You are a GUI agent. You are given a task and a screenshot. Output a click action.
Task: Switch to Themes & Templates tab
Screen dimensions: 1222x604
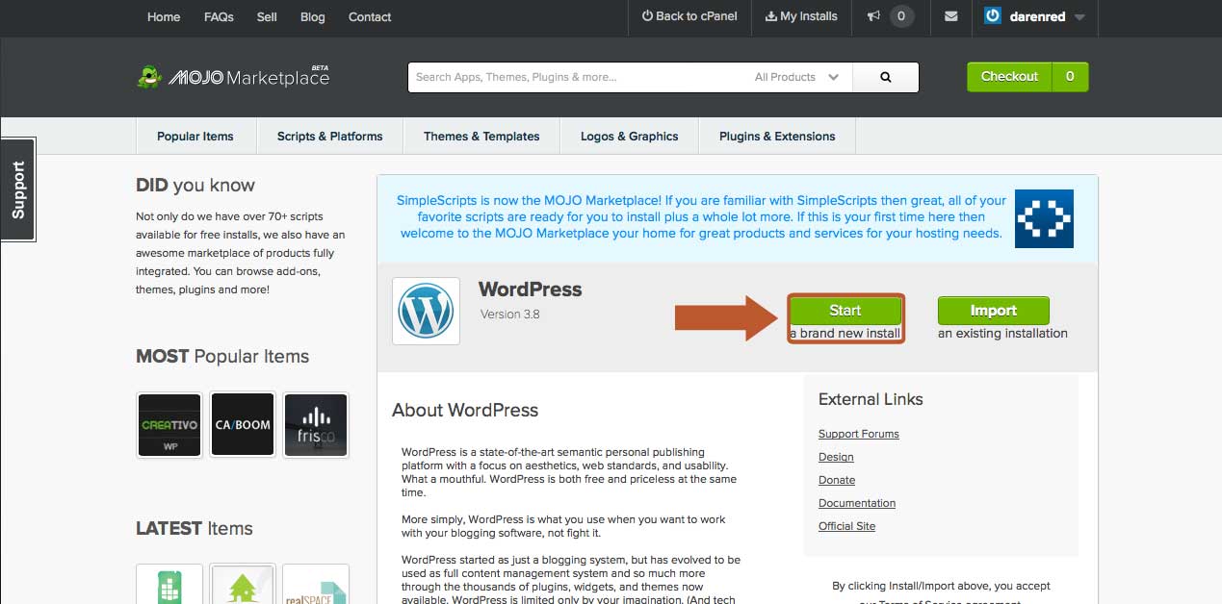click(481, 136)
